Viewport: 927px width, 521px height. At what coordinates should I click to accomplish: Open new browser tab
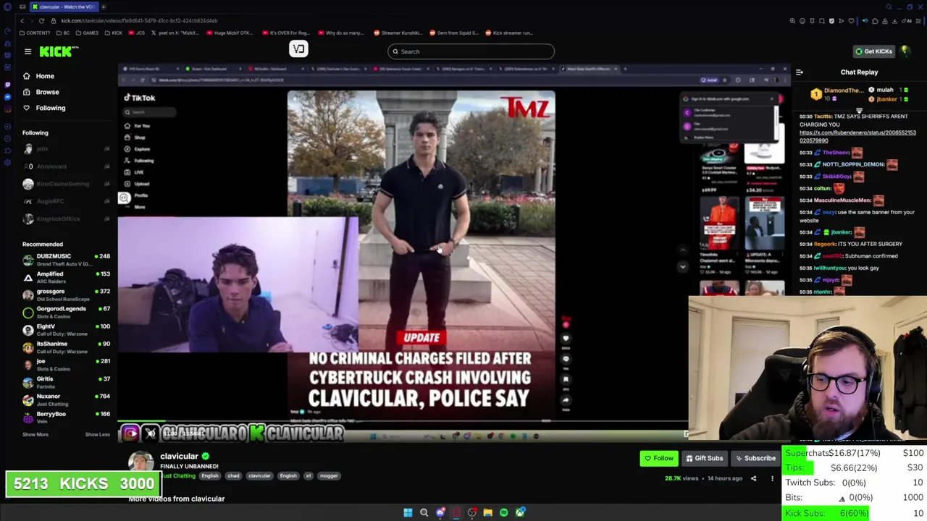(103, 7)
